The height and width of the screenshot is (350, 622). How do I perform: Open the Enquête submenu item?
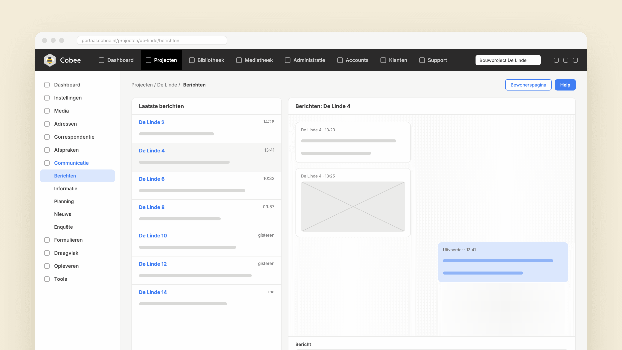click(63, 227)
